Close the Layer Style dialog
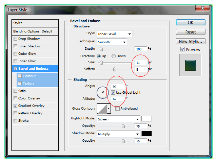The width and height of the screenshot is (217, 163). tap(202, 8)
